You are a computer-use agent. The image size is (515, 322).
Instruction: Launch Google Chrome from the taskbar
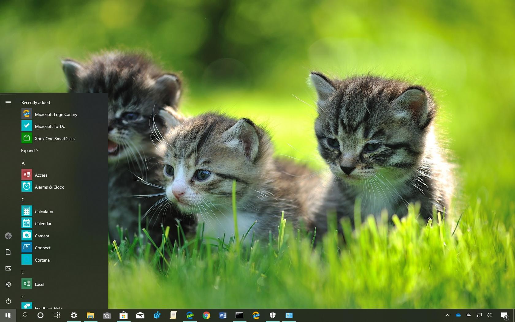(206, 315)
